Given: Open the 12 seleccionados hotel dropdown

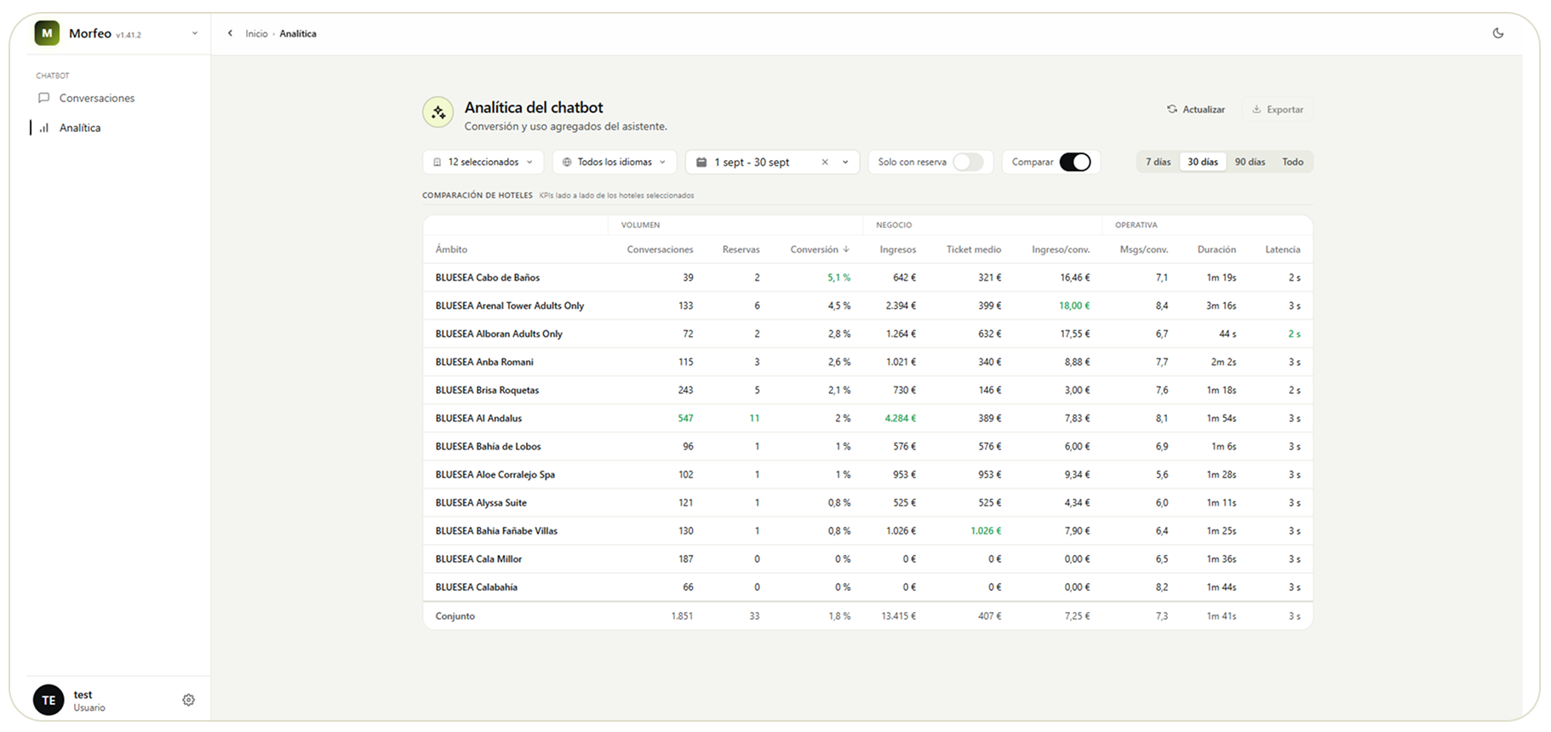Looking at the screenshot, I should (484, 162).
